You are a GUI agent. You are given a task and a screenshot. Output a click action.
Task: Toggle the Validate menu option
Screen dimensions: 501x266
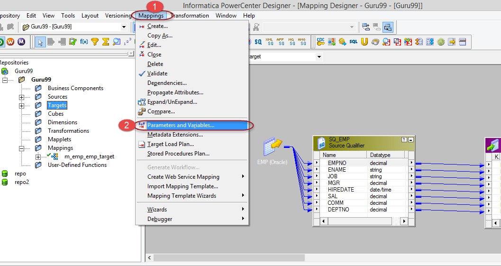[x=157, y=73]
